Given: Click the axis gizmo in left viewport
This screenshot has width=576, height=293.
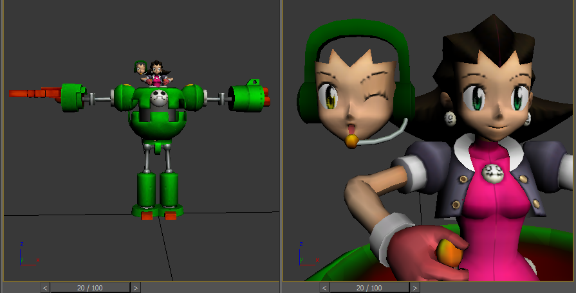Looking at the screenshot, I should pyautogui.click(x=29, y=254).
